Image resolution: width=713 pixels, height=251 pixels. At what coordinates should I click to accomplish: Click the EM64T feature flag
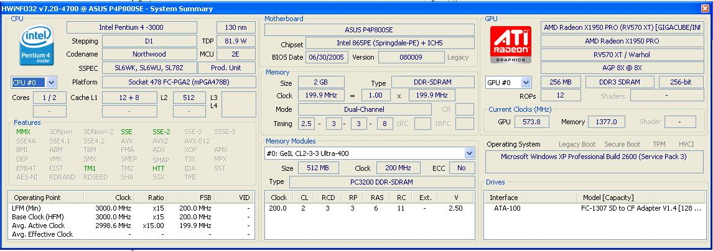[26, 168]
